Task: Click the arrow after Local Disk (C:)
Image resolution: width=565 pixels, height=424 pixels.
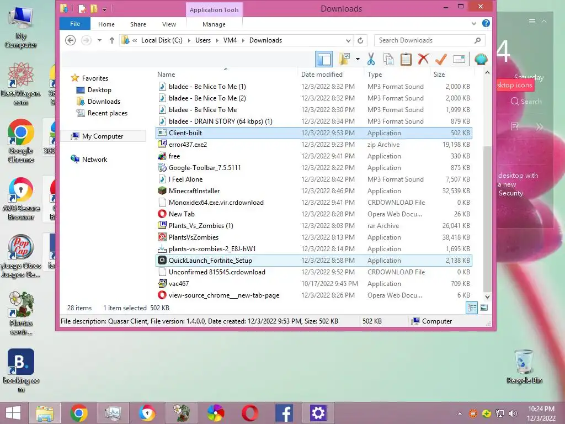Action: pyautogui.click(x=189, y=40)
